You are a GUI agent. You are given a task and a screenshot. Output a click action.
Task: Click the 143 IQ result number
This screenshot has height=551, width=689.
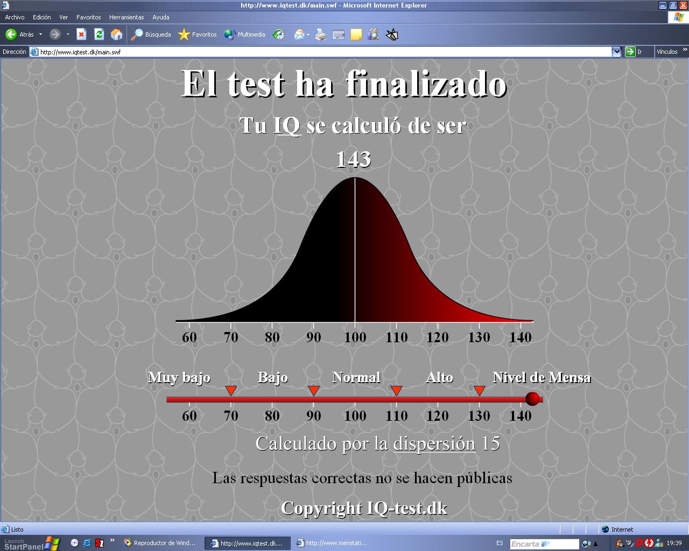click(x=354, y=160)
